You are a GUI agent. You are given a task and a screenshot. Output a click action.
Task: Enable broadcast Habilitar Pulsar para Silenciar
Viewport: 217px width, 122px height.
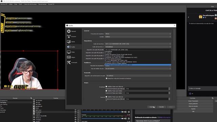click(x=106, y=87)
